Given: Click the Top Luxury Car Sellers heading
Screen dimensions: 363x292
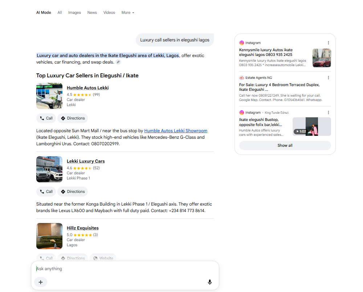Looking at the screenshot, I should tap(87, 76).
